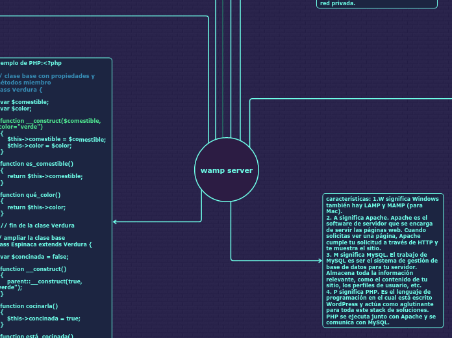The width and height of the screenshot is (452, 338).
Task: Click the green "function __construct($comestible" line
Action: tap(51, 121)
